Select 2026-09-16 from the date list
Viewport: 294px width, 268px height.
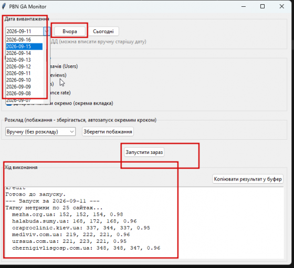(24, 40)
